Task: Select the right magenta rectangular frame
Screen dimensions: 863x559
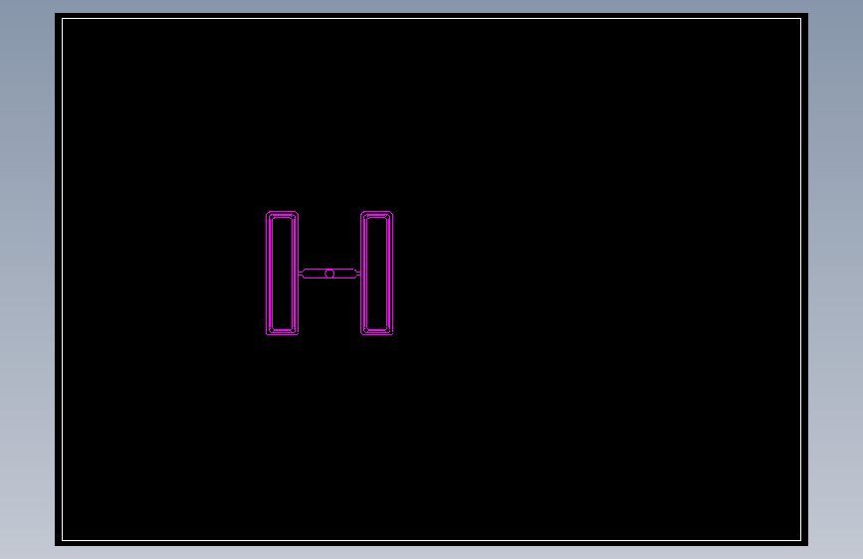Action: point(377,273)
